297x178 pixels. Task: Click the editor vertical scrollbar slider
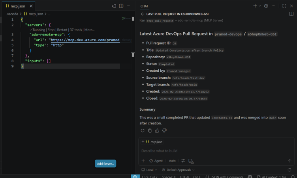(x=133, y=19)
